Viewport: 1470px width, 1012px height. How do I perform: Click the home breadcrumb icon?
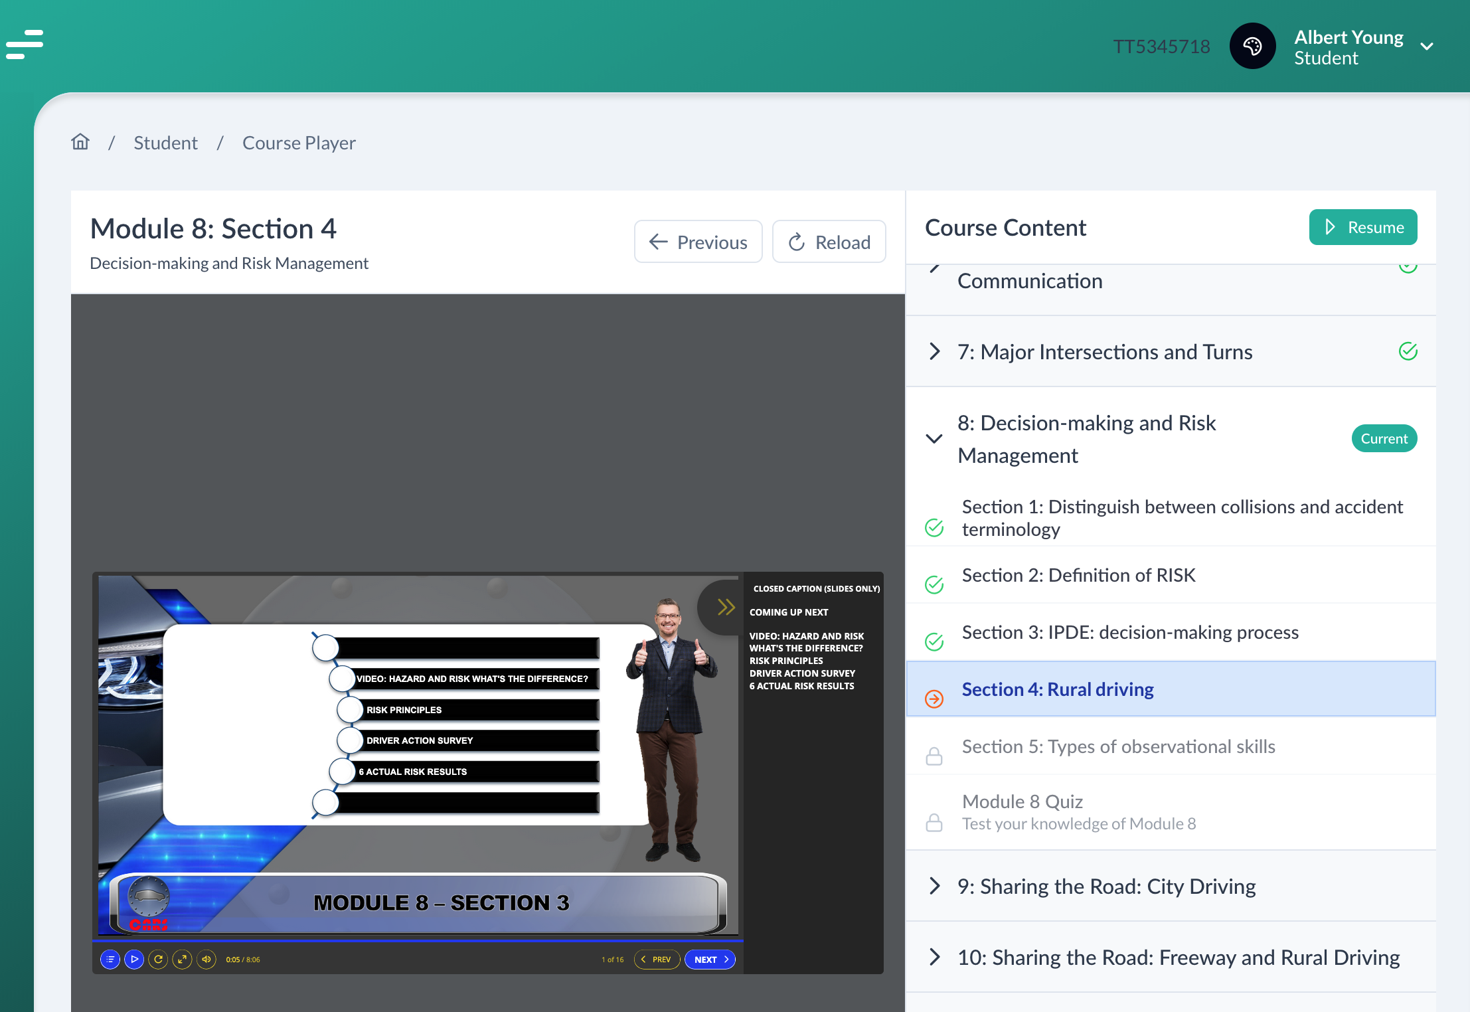80,142
